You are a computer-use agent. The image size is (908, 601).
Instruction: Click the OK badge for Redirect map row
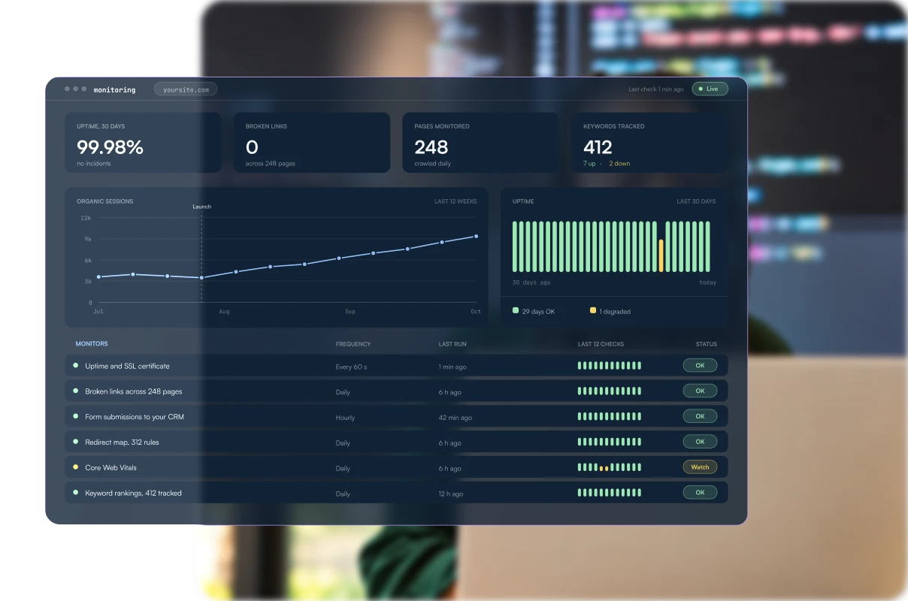pyautogui.click(x=700, y=442)
